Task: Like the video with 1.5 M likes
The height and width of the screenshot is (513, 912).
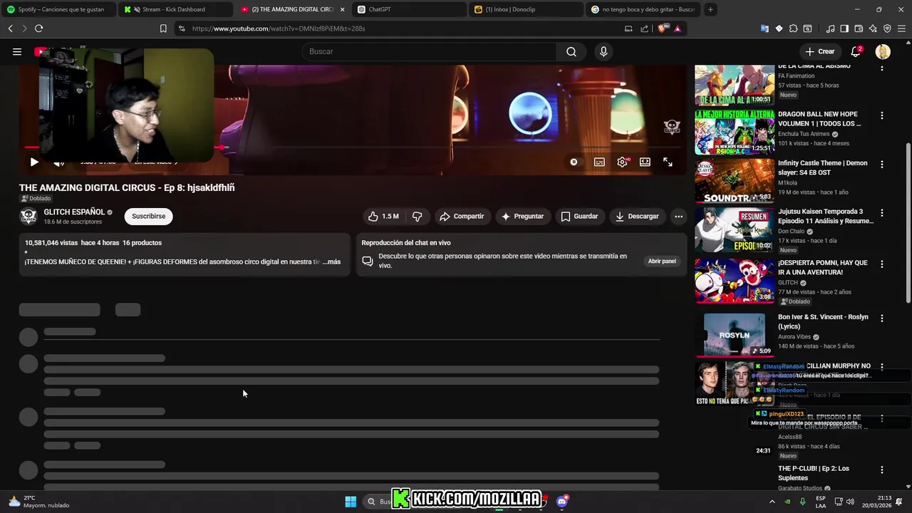Action: [383, 216]
